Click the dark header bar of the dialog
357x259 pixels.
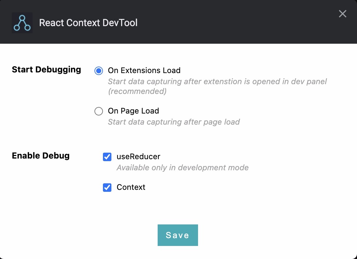(x=228, y=23)
